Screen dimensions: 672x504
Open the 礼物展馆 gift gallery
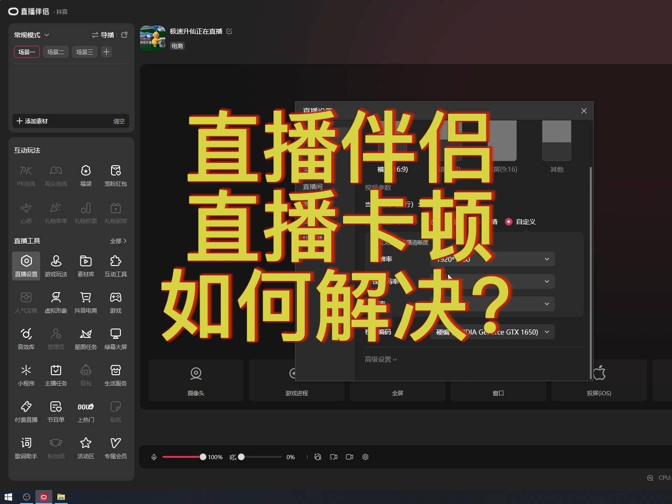click(116, 213)
